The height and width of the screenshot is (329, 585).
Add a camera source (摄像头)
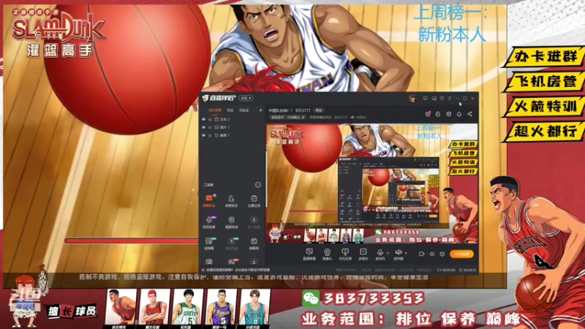pos(327,254)
